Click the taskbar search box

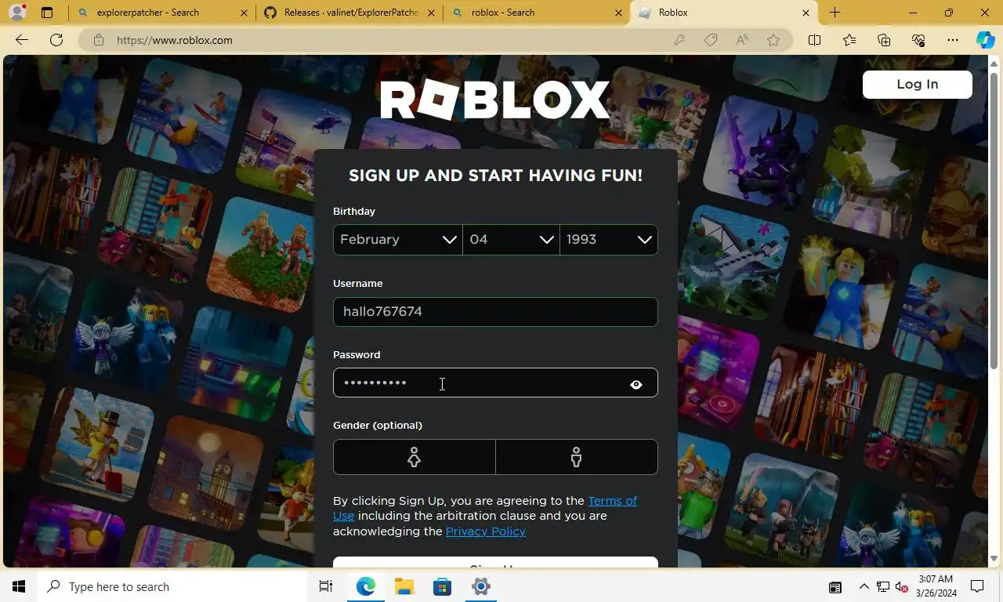pyautogui.click(x=172, y=586)
